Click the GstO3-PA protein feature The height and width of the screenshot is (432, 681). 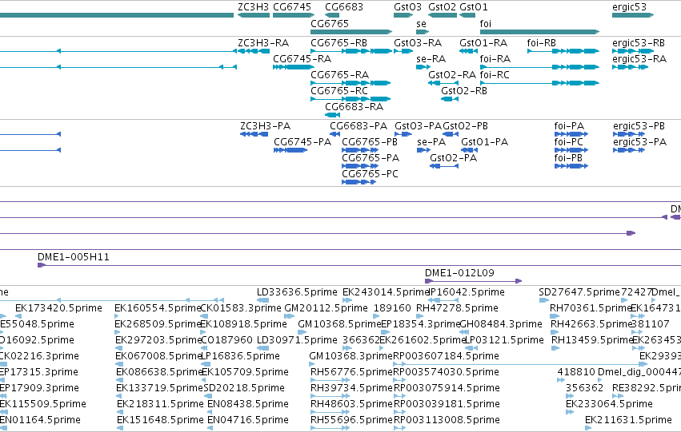point(403,134)
